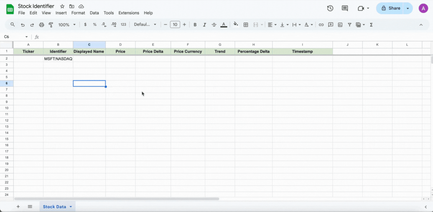Open the Edit menu
433x212 pixels.
coord(33,13)
